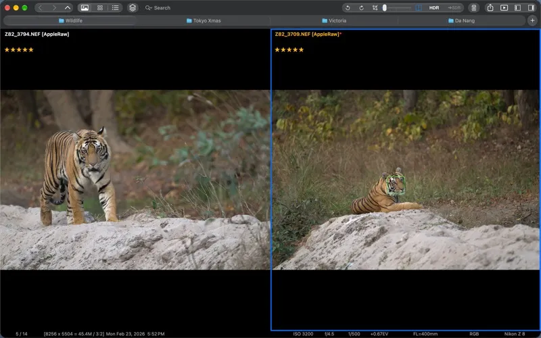Open the stacked layers button

coord(133,7)
